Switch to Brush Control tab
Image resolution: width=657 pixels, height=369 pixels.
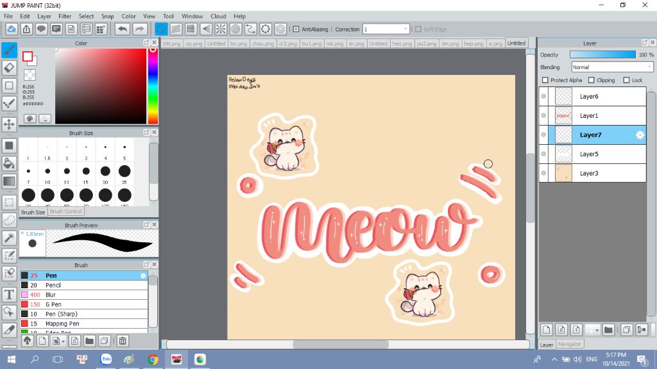(66, 211)
